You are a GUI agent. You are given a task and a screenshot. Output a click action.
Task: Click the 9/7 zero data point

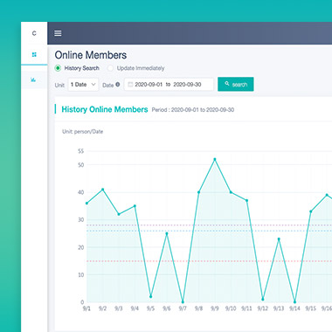click(183, 301)
